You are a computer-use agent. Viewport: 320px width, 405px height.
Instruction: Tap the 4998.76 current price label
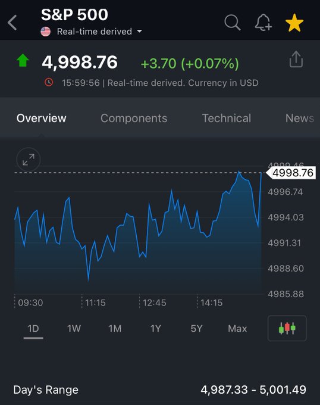click(291, 173)
